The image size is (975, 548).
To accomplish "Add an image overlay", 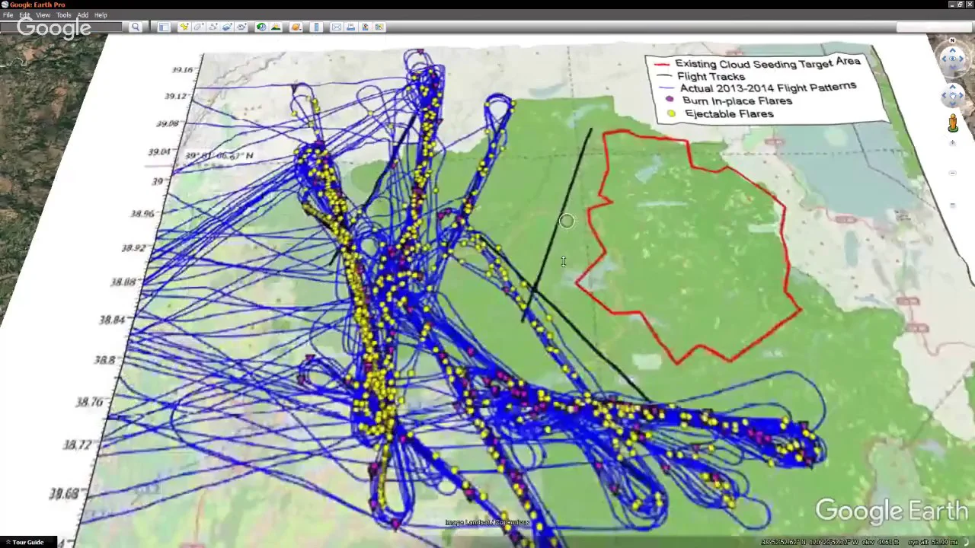I will [x=227, y=27].
